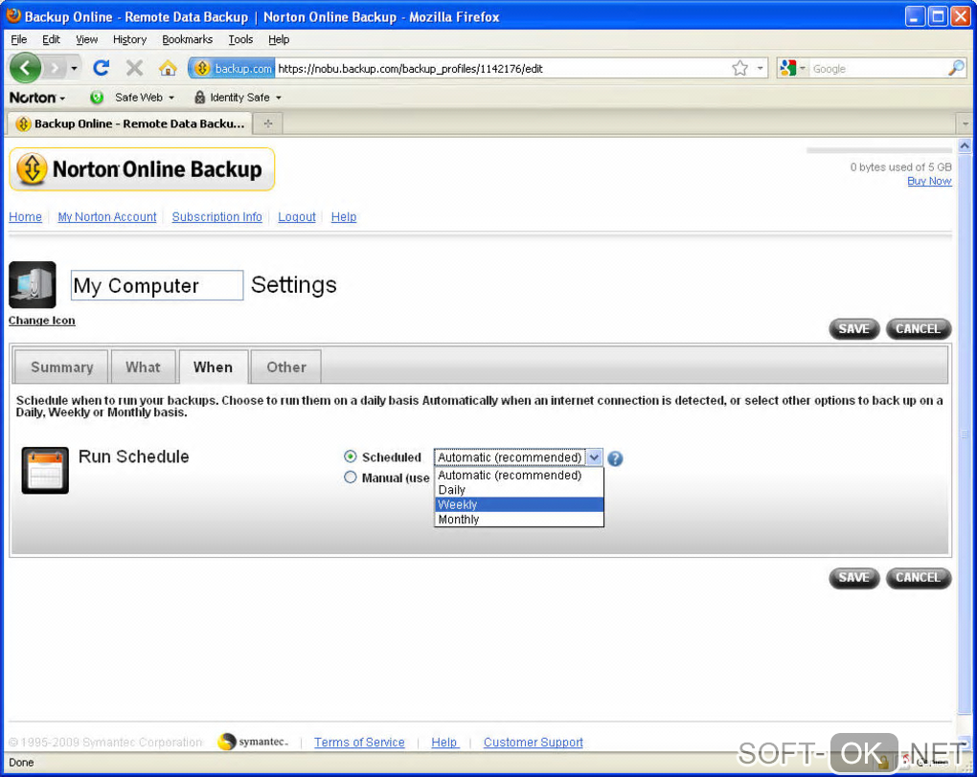This screenshot has width=977, height=777.
Task: Click the stop loading X icon
Action: pyautogui.click(x=135, y=68)
